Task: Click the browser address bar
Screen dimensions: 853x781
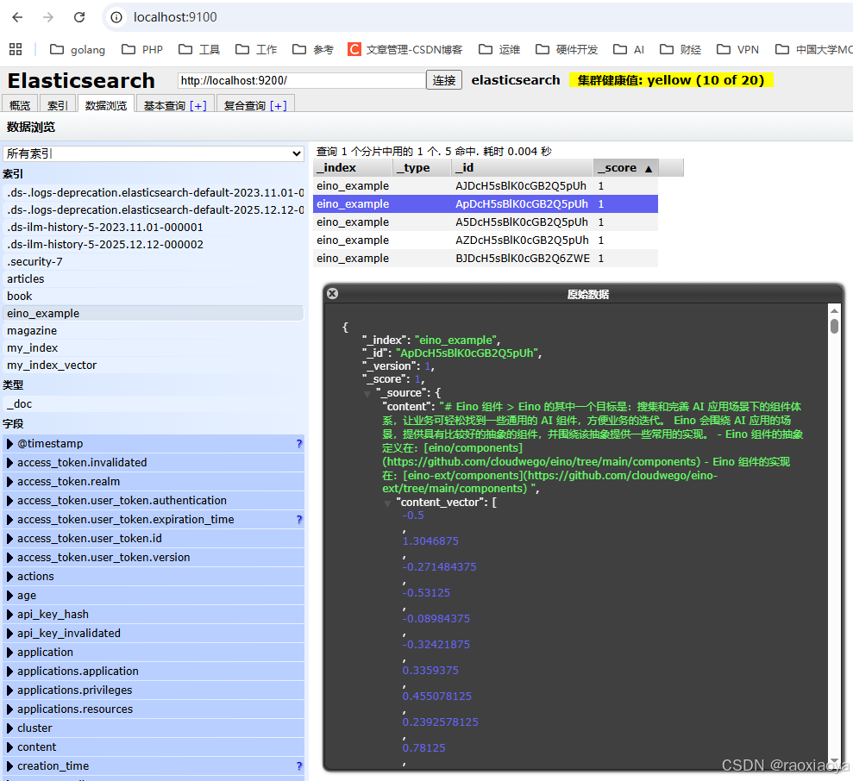Action: point(479,17)
